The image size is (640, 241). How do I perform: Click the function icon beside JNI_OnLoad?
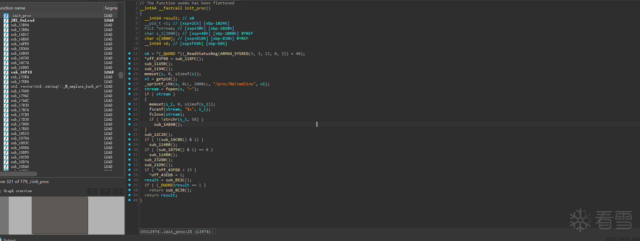coord(6,20)
